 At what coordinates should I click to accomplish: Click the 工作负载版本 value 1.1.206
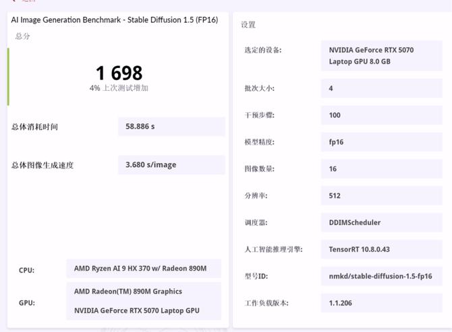click(381, 303)
